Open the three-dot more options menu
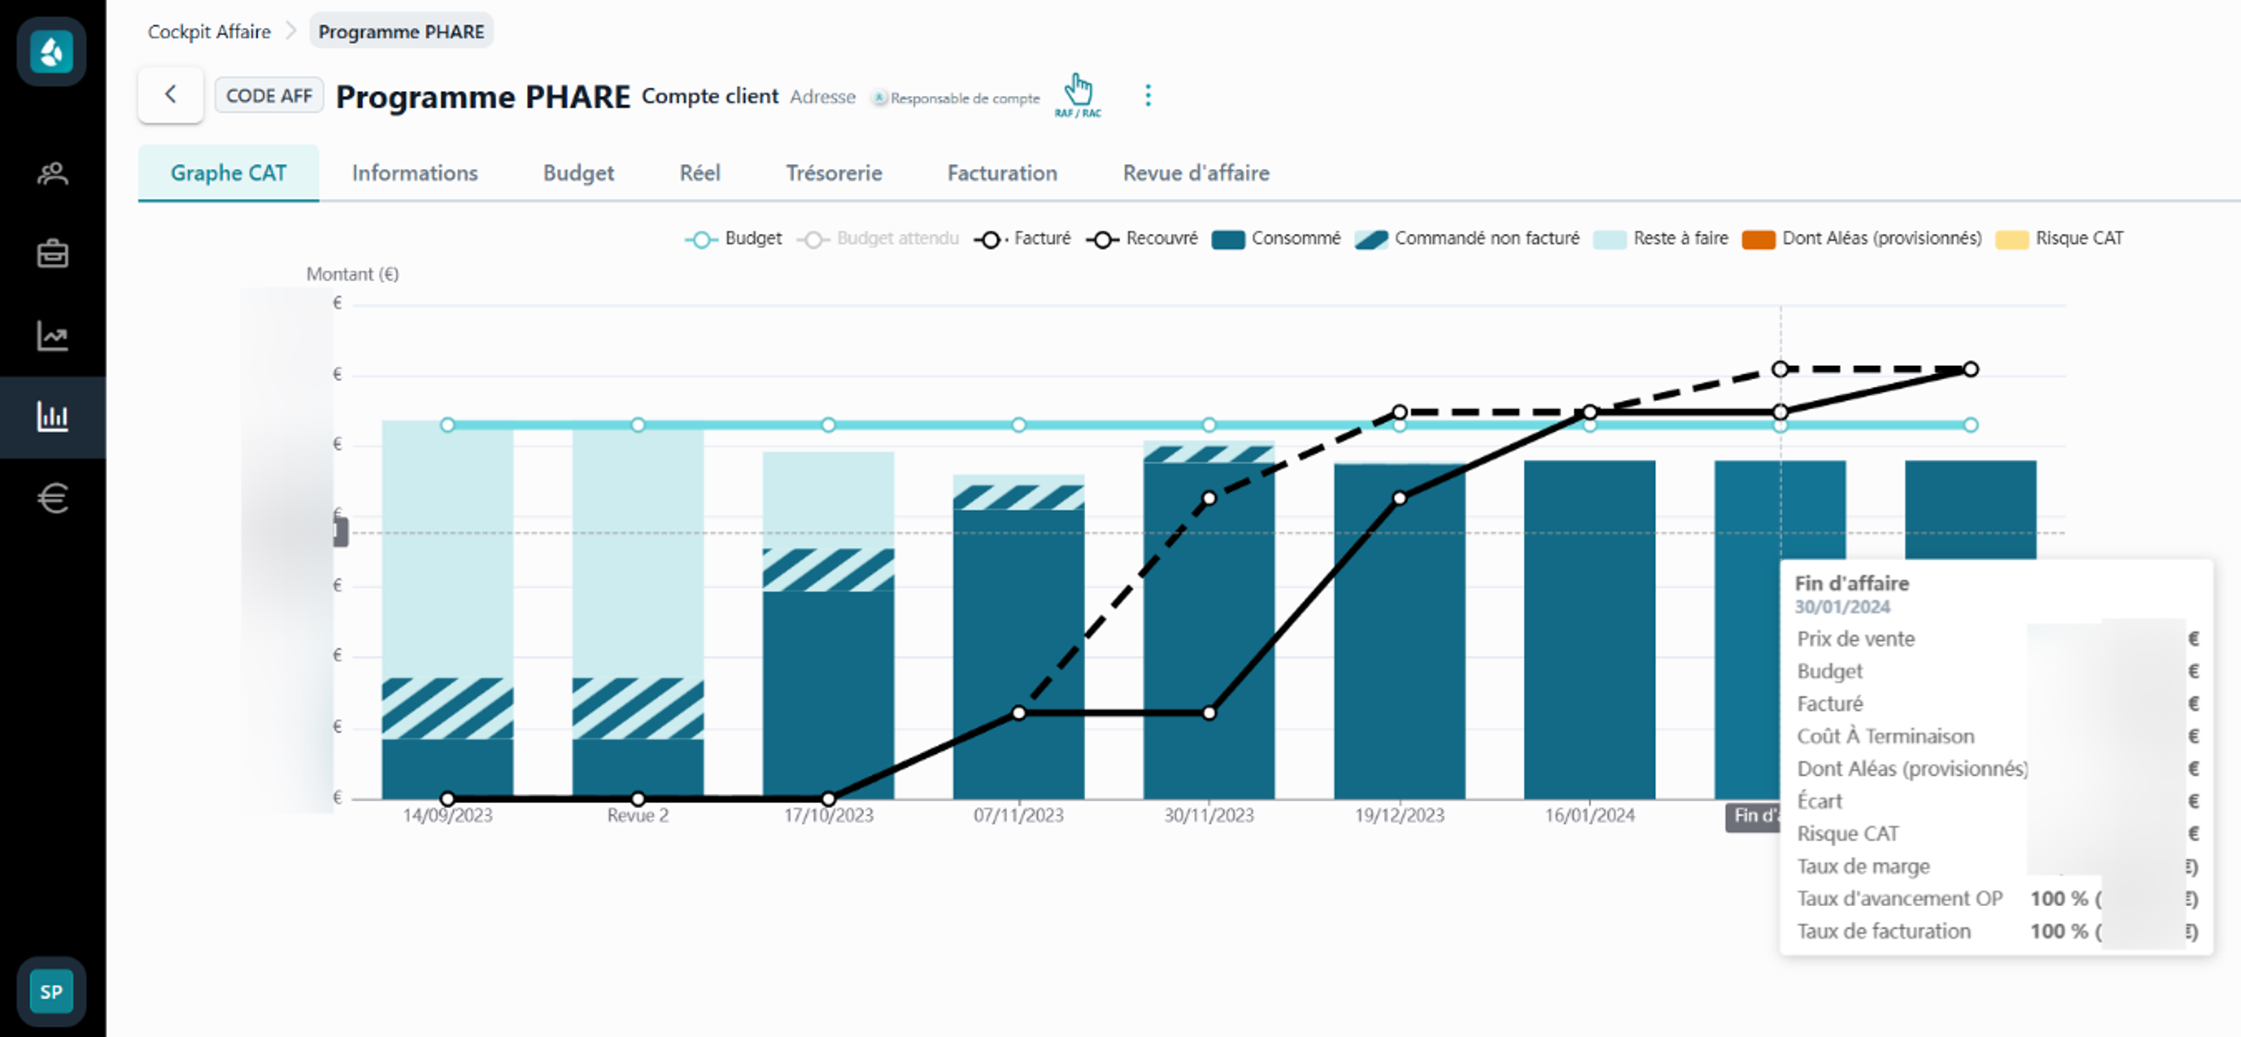 (x=1148, y=95)
